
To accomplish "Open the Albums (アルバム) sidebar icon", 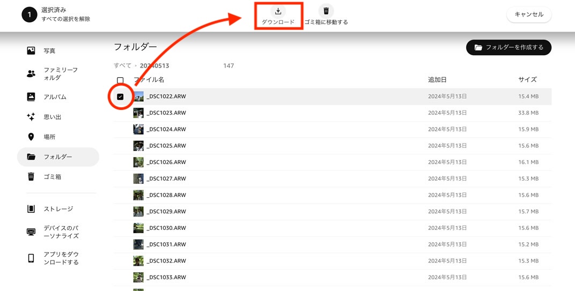I will [31, 97].
